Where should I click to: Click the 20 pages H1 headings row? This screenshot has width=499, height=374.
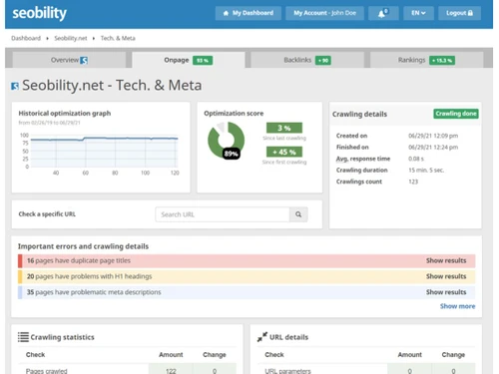247,276
